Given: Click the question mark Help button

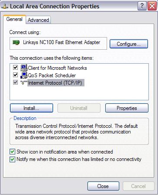Looking at the screenshot, I should pos(142,6).
